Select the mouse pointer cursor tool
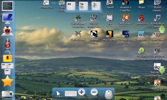Screen dimensions: 167x100 (x=58, y=94)
